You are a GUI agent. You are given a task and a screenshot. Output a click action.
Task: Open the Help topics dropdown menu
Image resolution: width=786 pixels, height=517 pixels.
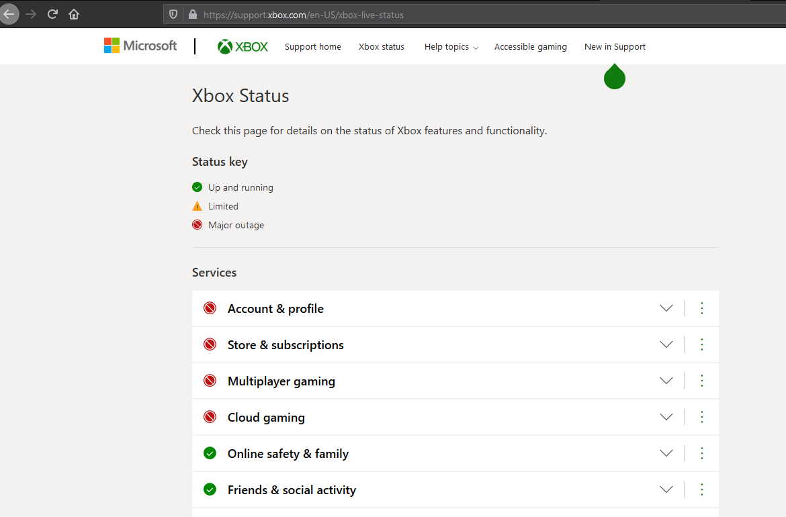pyautogui.click(x=451, y=46)
